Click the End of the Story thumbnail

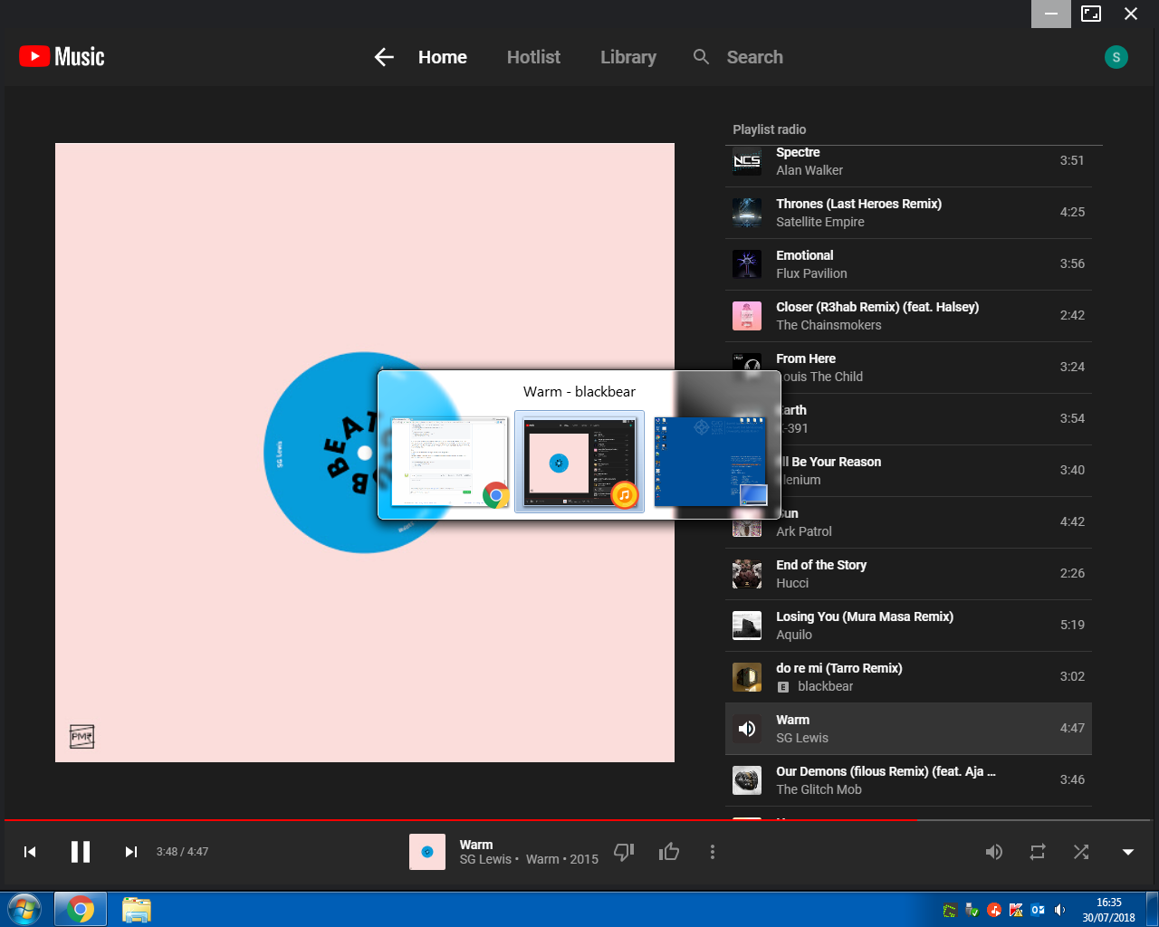(747, 574)
